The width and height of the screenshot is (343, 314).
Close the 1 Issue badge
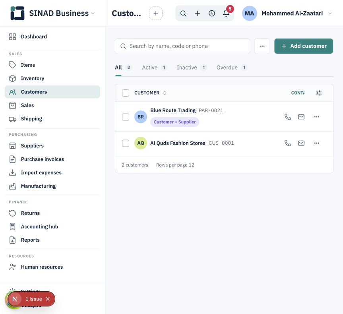click(x=48, y=299)
